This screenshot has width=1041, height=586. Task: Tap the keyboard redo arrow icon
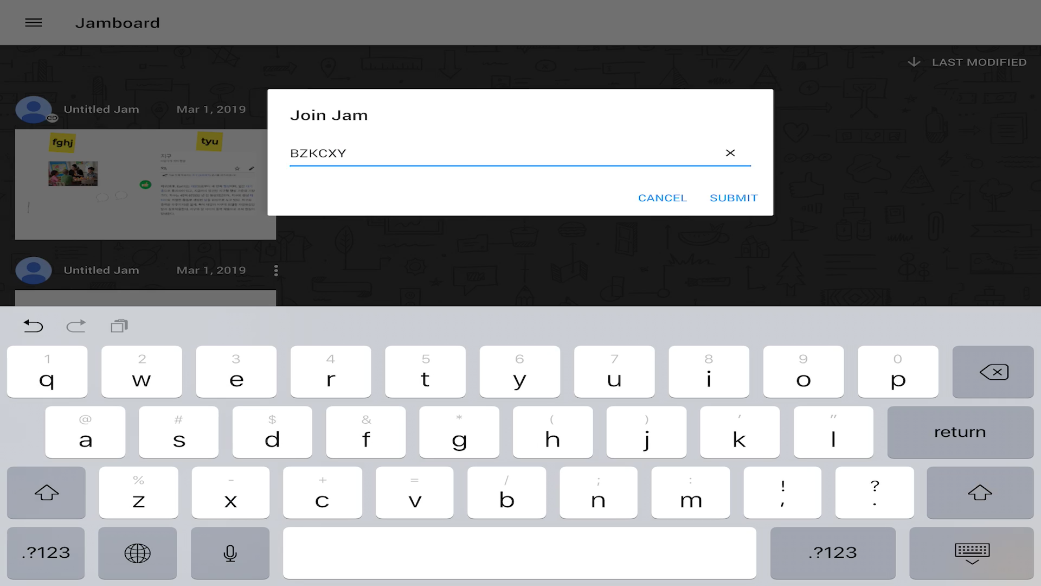pyautogui.click(x=76, y=326)
